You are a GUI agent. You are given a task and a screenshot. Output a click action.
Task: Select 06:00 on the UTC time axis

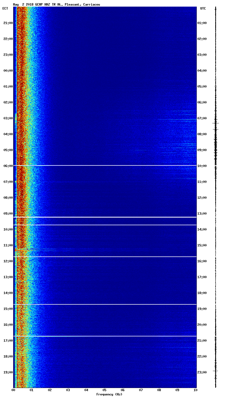[202, 102]
